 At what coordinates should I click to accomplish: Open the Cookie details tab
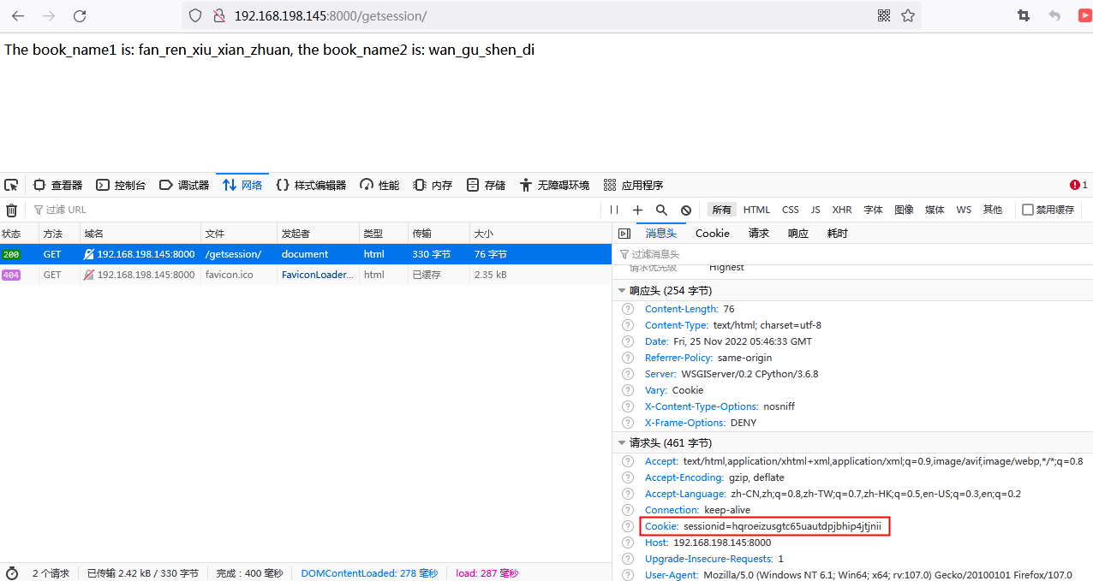(713, 234)
